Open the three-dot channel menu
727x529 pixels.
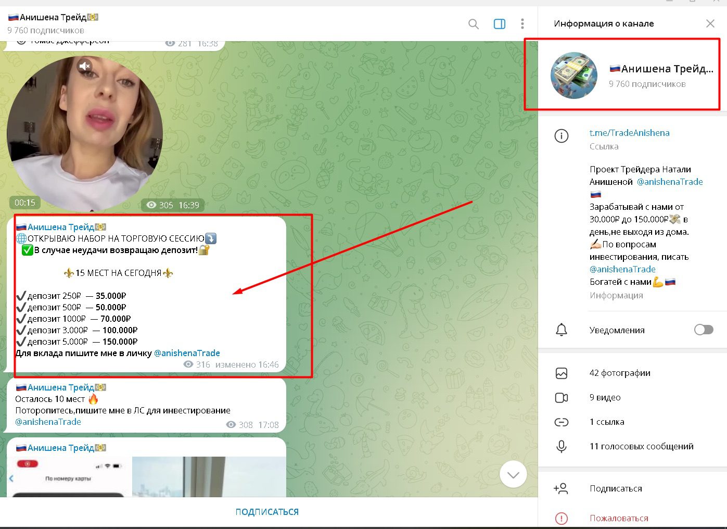[x=522, y=24]
